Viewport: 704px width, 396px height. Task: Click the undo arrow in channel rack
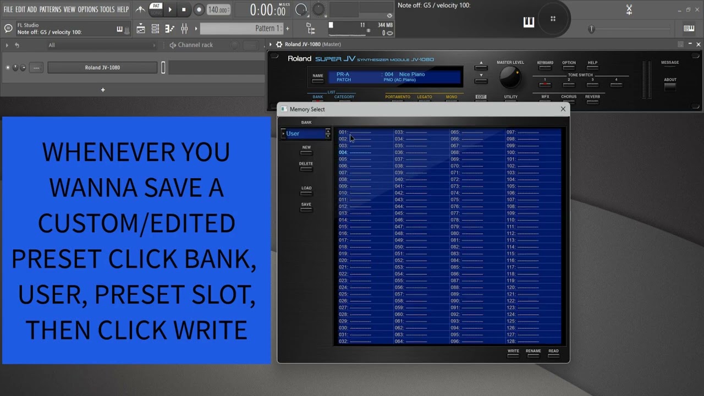tap(17, 45)
